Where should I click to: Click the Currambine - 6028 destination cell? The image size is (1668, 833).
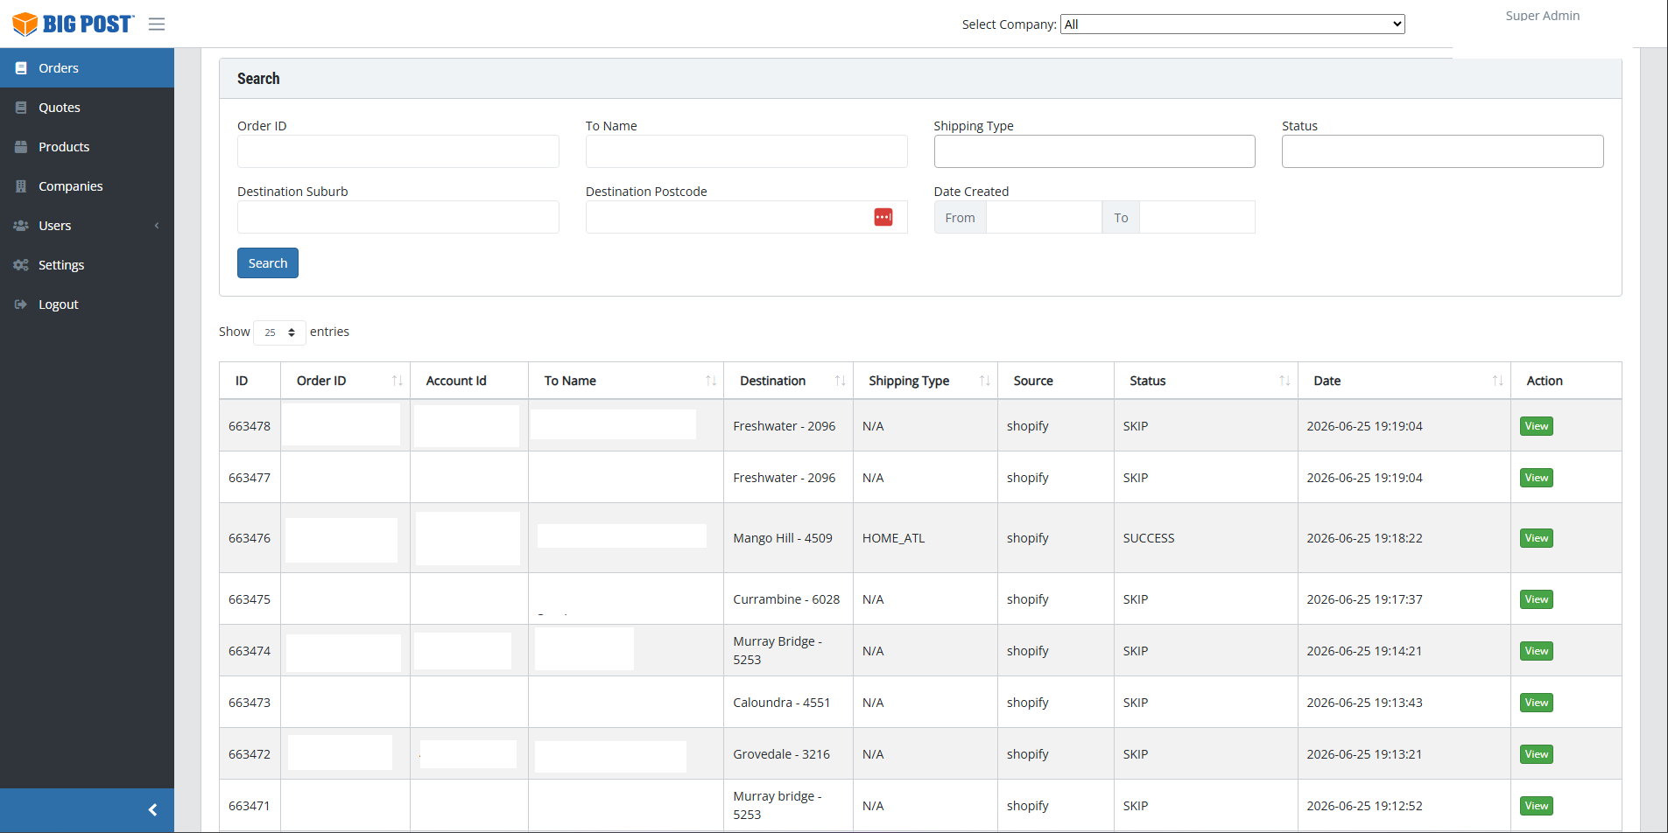(x=786, y=599)
